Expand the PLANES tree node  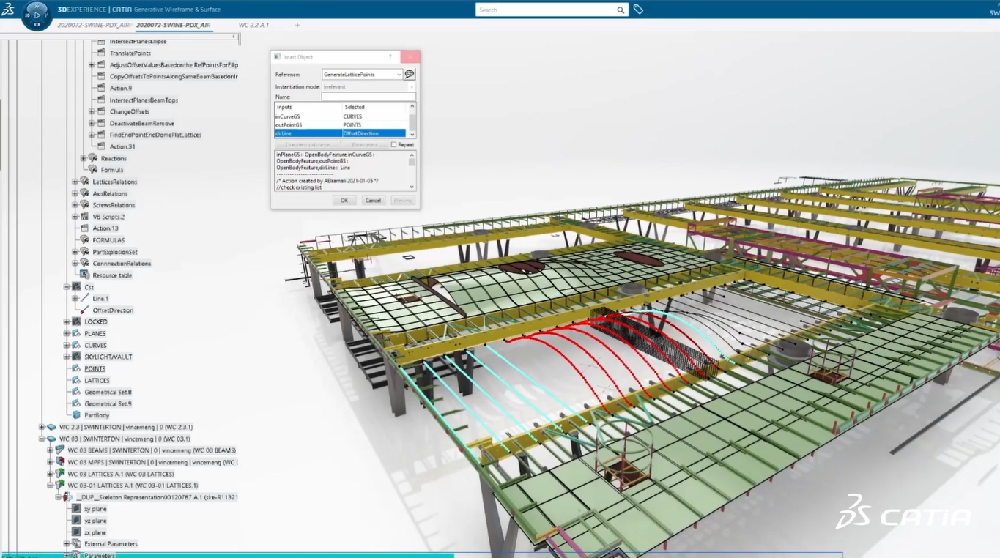[x=66, y=333]
